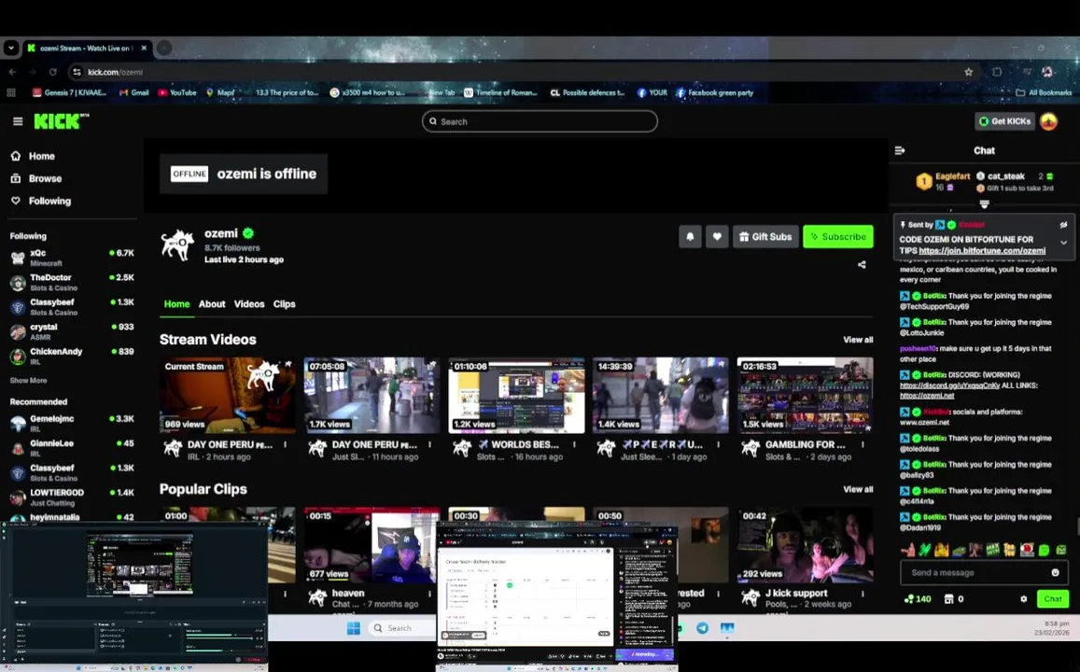Viewport: 1080px width, 672px height.
Task: Open chat settings gear
Action: [1023, 599]
